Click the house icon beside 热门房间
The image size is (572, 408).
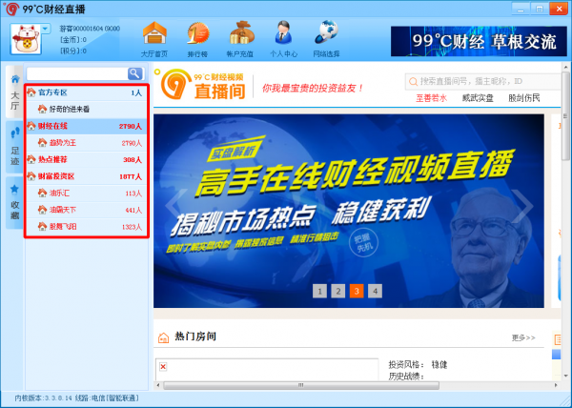[x=163, y=337]
